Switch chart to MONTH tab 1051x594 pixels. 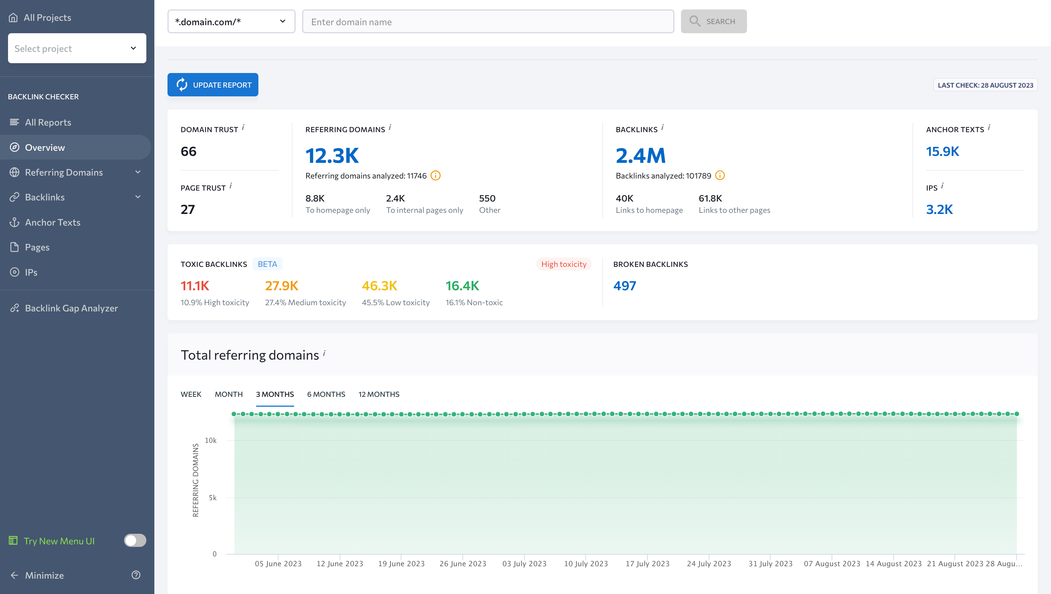(229, 394)
